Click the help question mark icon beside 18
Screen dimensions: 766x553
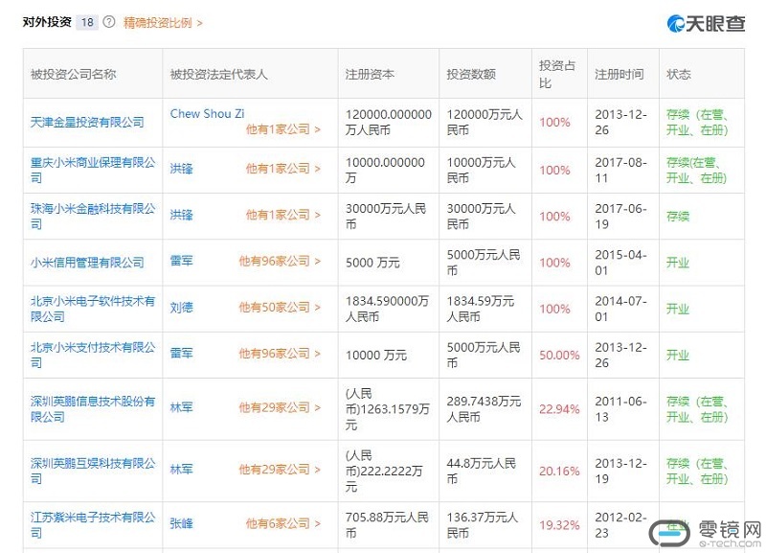coord(109,22)
